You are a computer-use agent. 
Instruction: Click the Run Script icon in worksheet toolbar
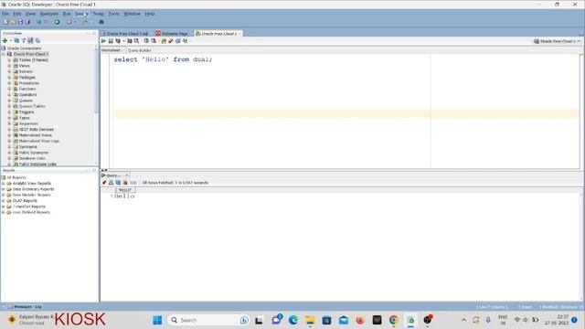[x=111, y=41]
